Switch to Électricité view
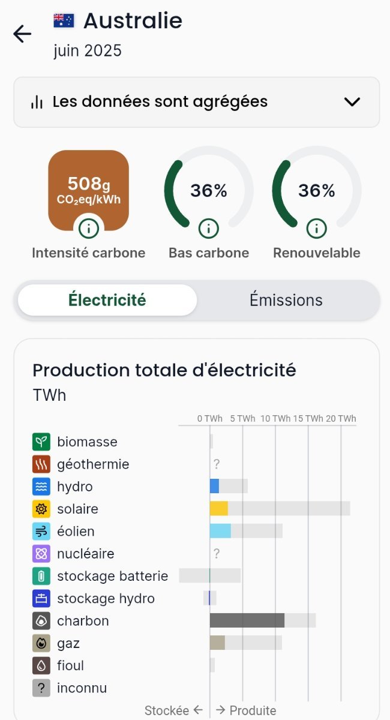The height and width of the screenshot is (720, 390). (x=107, y=300)
